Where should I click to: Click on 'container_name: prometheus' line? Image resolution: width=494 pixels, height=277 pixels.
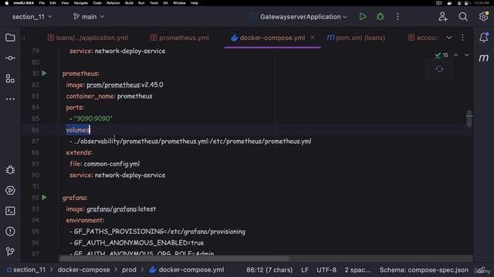tap(109, 96)
